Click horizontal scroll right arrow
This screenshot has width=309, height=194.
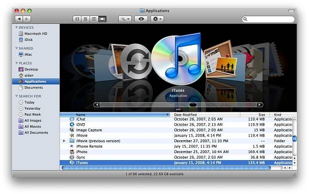(289, 168)
